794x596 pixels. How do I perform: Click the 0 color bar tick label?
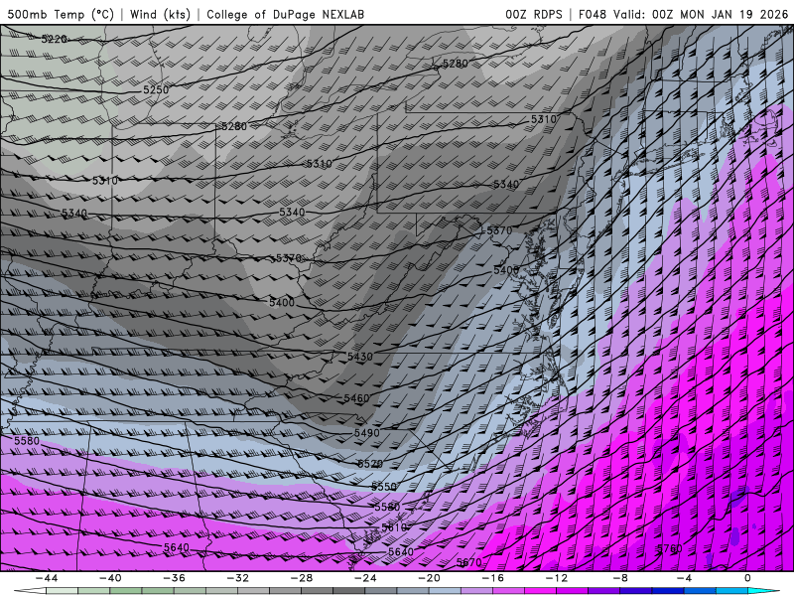click(748, 578)
